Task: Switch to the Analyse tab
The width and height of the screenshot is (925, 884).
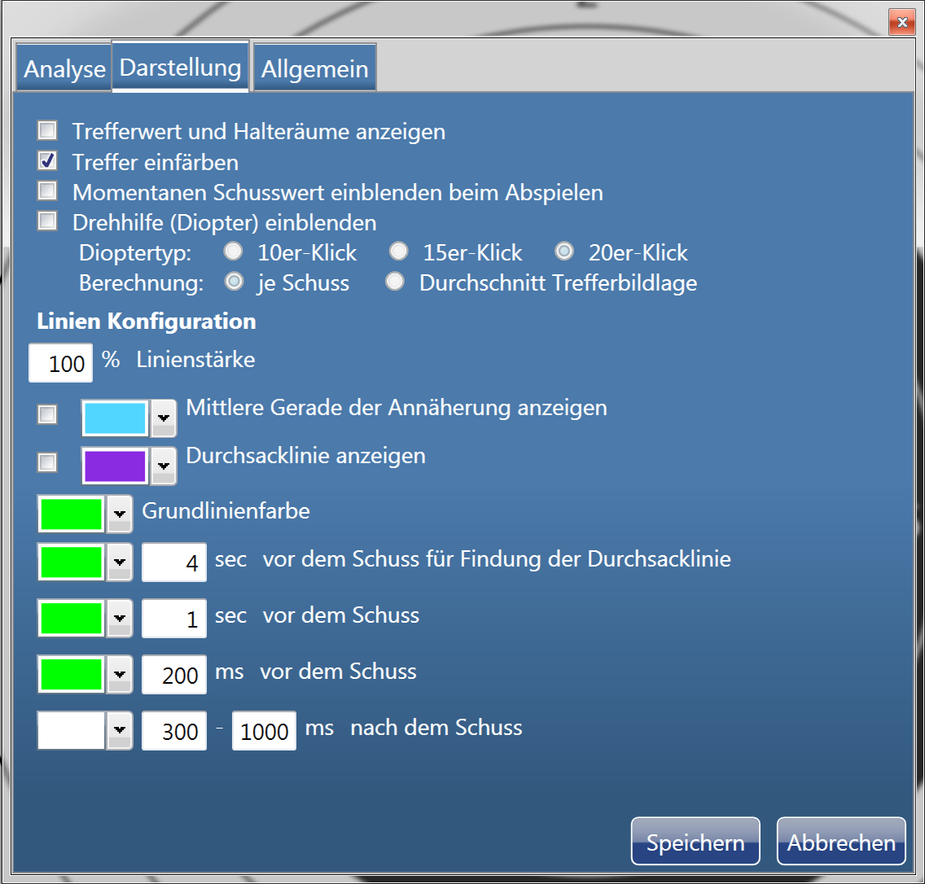Action: [x=64, y=69]
